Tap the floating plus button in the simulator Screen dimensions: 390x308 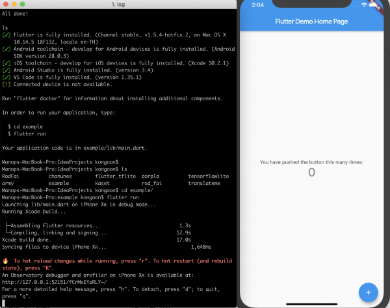[x=368, y=292]
